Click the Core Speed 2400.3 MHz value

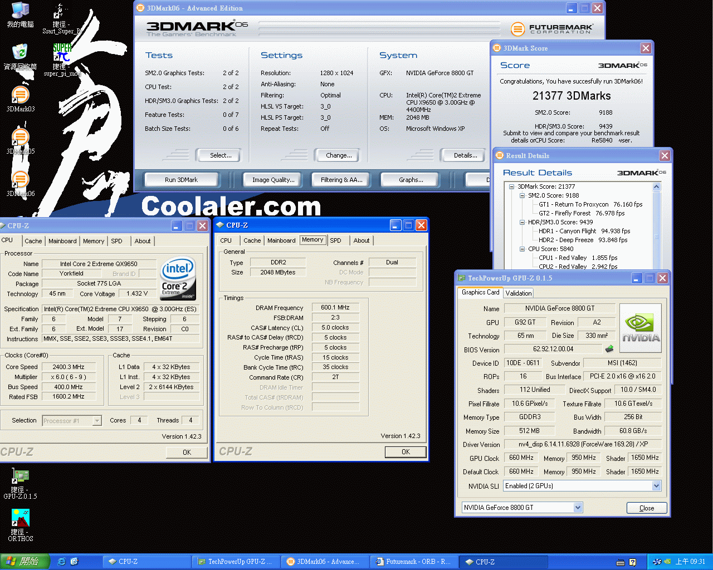coord(69,367)
